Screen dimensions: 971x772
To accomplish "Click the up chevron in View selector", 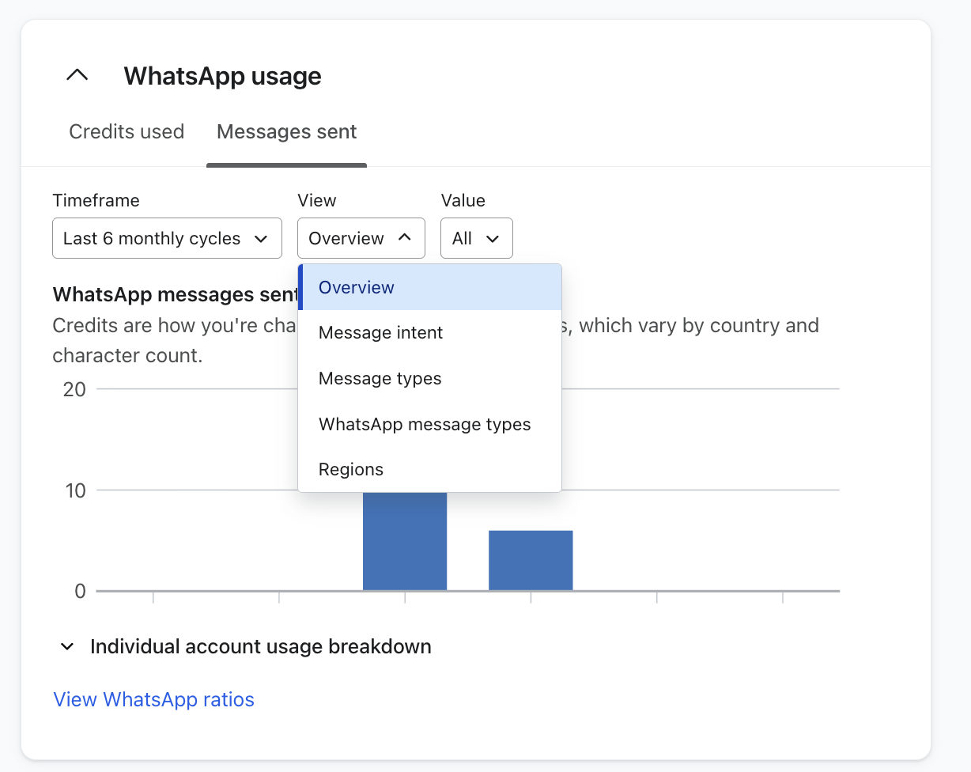I will coord(405,237).
